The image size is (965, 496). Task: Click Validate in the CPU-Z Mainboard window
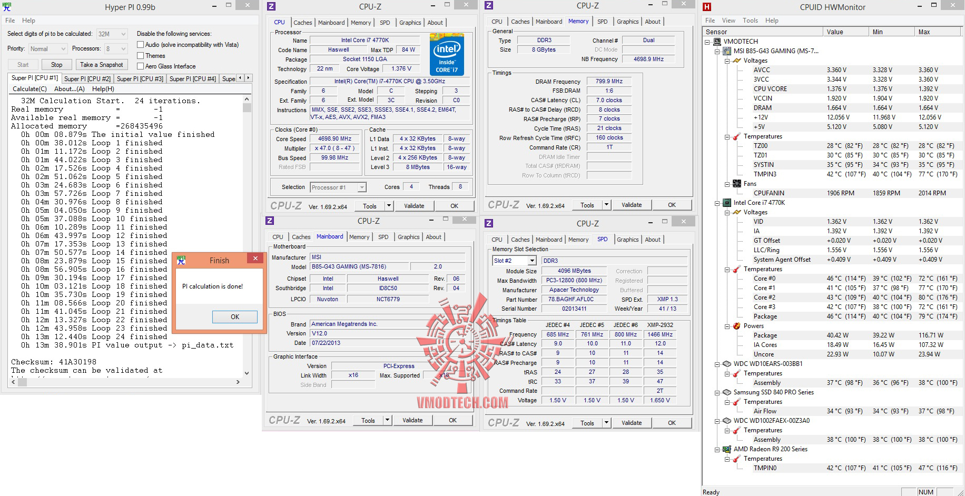point(412,420)
